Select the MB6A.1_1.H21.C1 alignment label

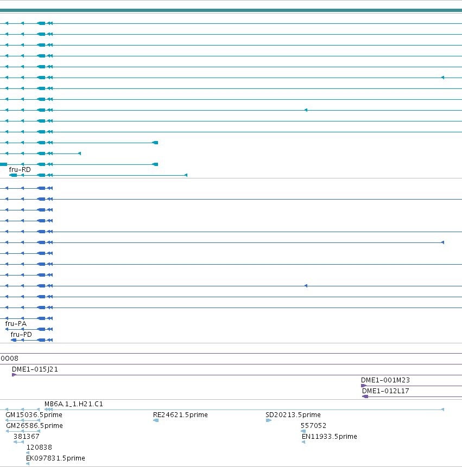(x=74, y=404)
